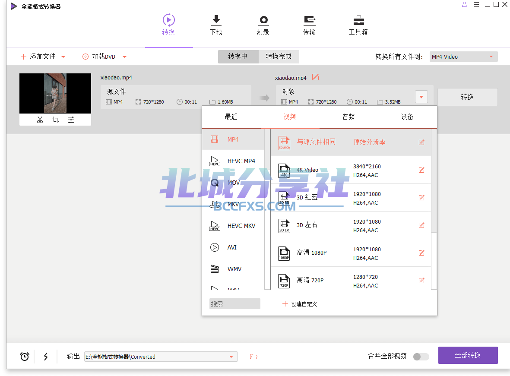Open the output path dropdown
510x376 pixels.
coord(231,357)
